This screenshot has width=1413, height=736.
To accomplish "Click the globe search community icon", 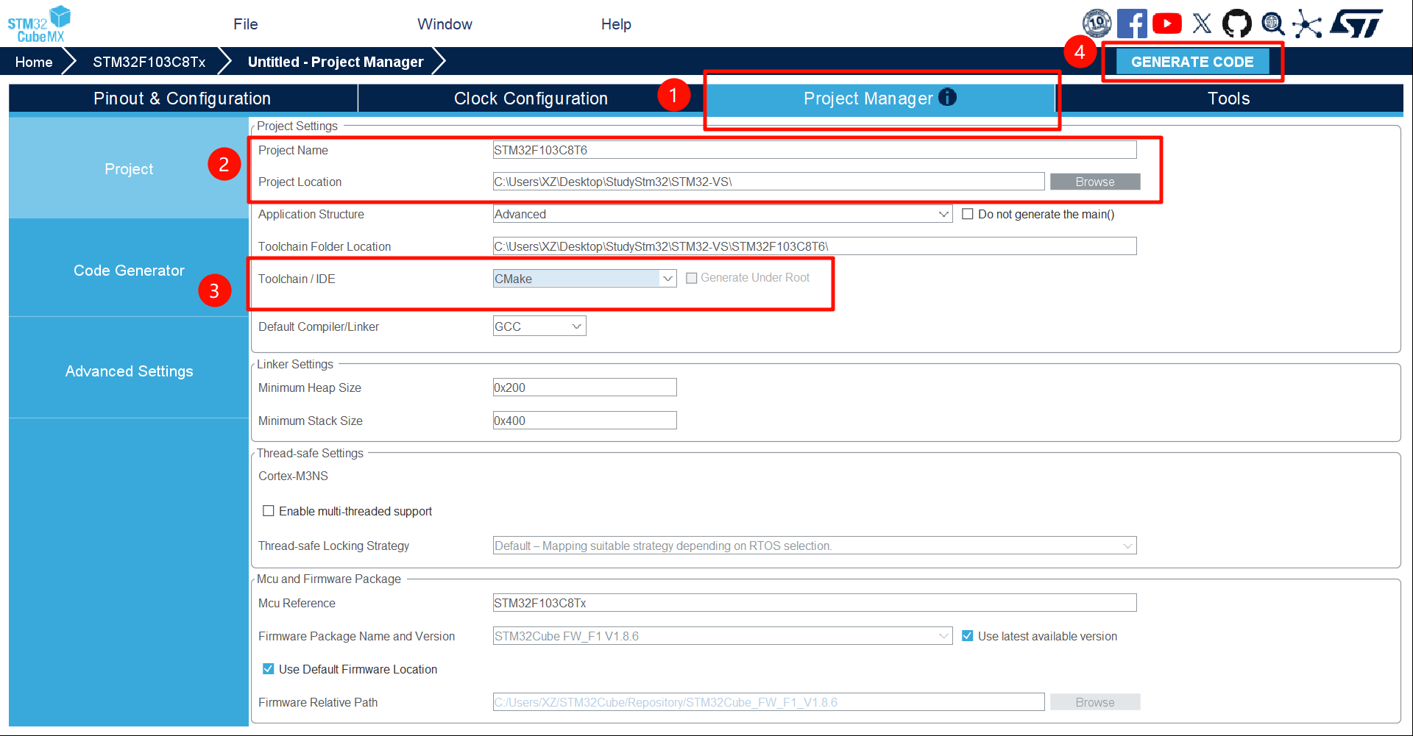I will 1272,24.
